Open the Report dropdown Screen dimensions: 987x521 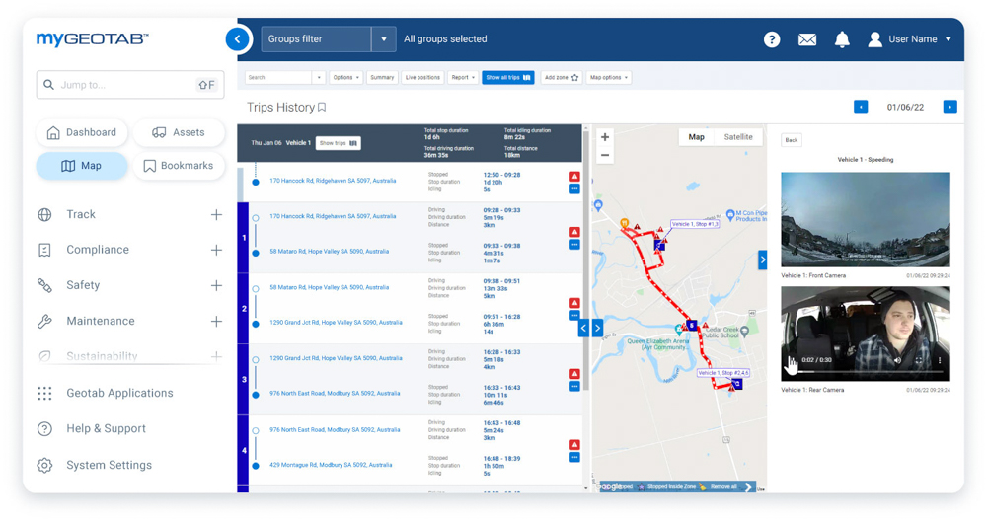click(x=463, y=77)
